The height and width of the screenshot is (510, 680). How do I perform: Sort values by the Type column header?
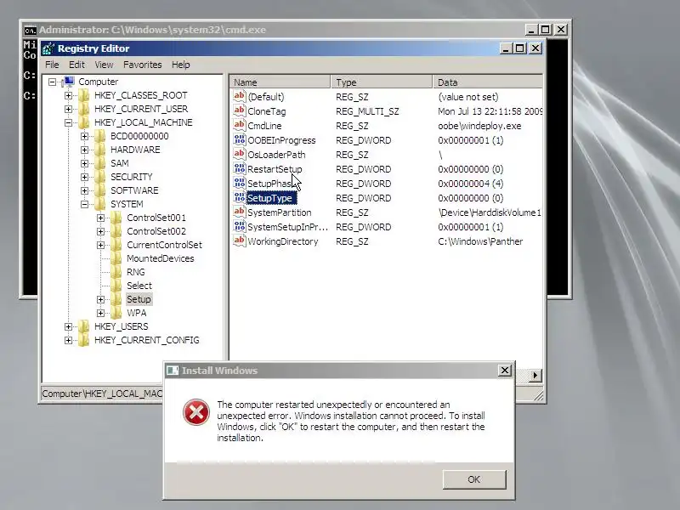click(382, 82)
